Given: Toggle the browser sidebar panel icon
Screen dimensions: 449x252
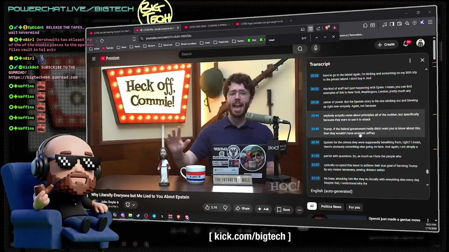Looking at the screenshot, I should click(x=392, y=24).
